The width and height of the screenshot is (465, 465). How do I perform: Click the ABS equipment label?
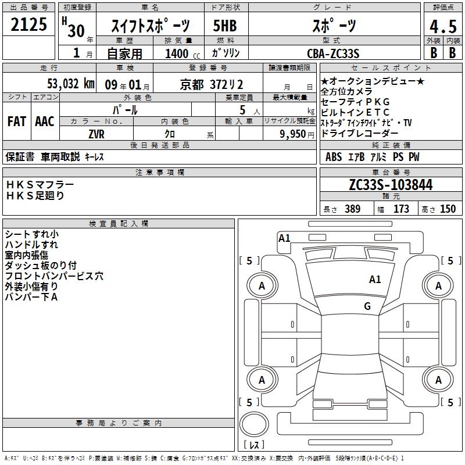pos(334,156)
